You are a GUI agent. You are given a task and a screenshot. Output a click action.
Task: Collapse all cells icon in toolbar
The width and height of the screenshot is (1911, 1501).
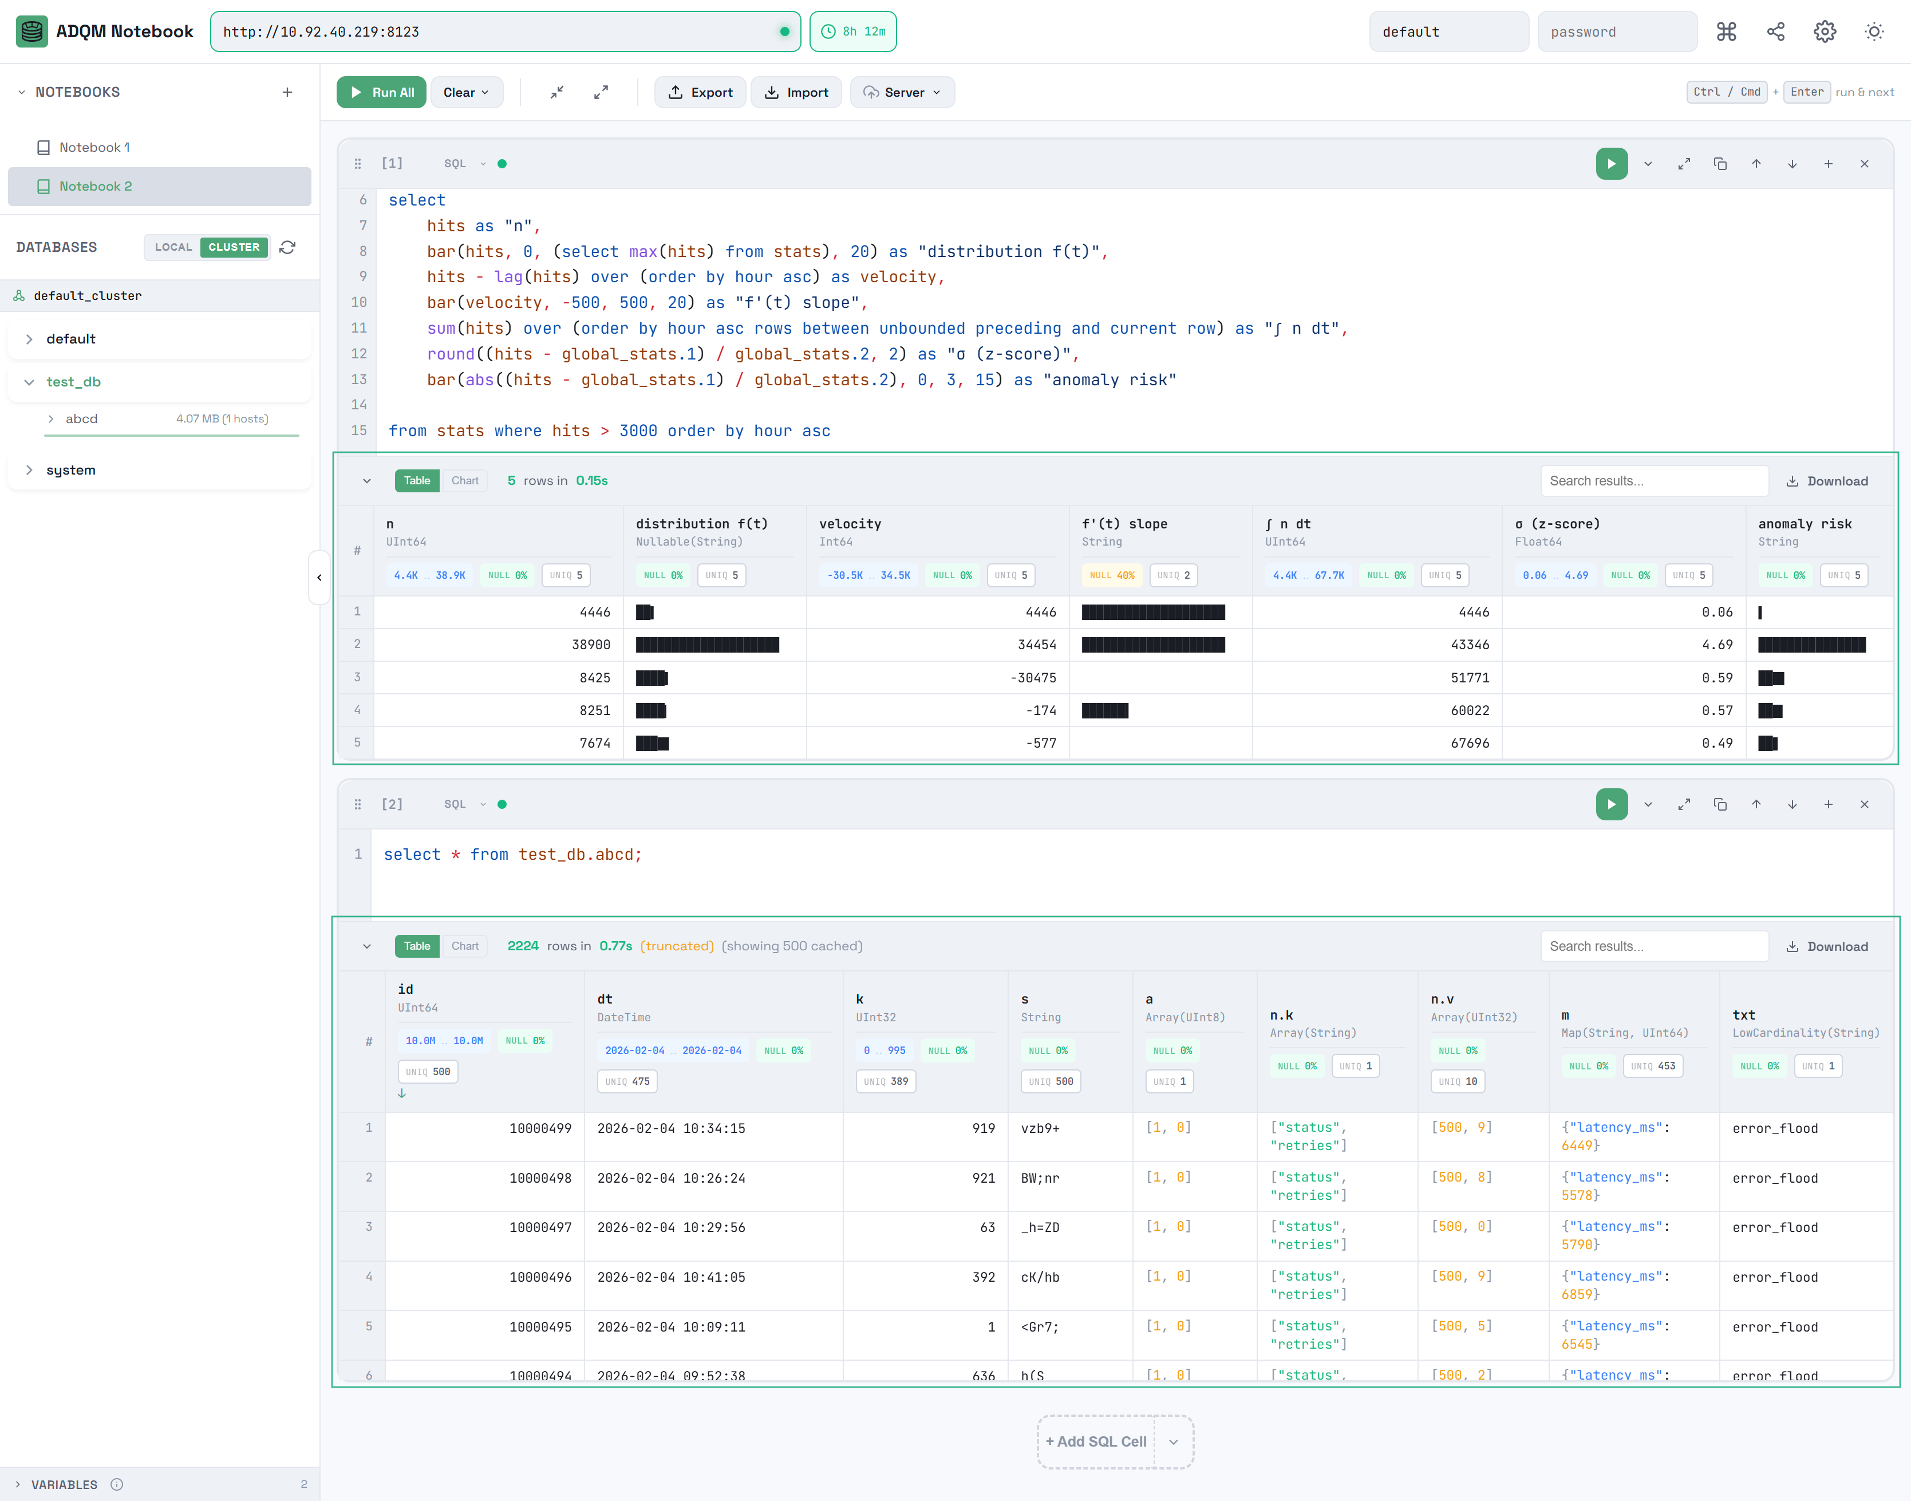click(x=557, y=92)
